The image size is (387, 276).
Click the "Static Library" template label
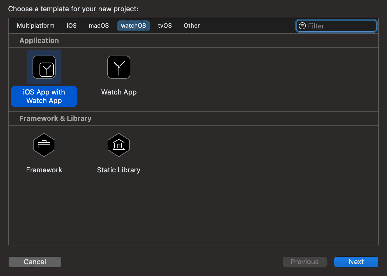point(119,170)
